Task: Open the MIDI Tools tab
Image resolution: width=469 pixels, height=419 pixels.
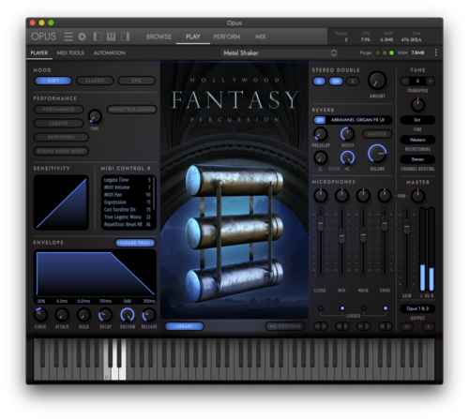Action: (70, 52)
